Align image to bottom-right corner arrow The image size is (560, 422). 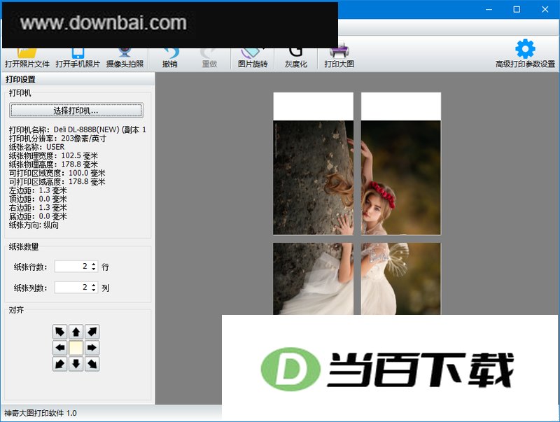[x=92, y=364]
